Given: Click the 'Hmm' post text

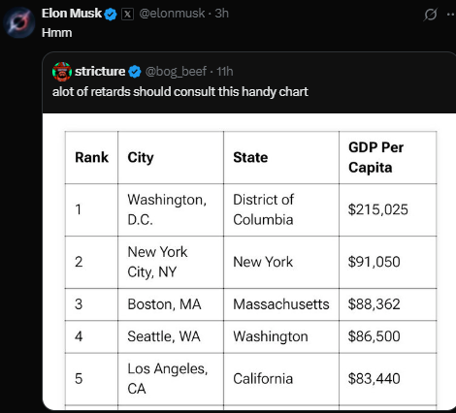Looking at the screenshot, I should [57, 33].
